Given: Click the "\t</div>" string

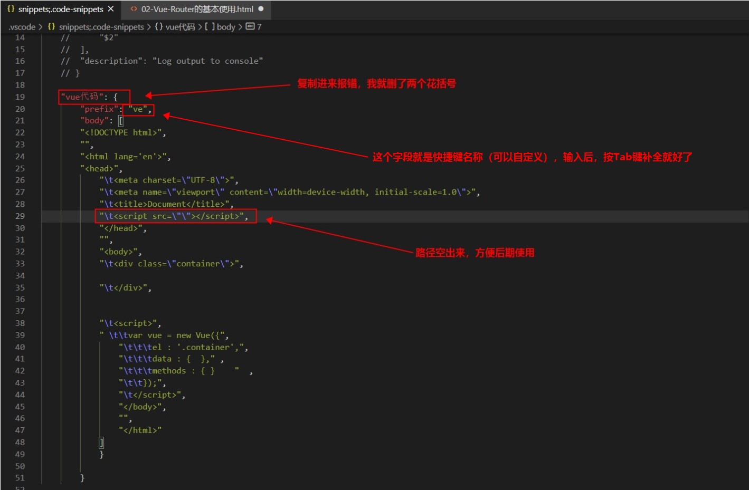Looking at the screenshot, I should (x=124, y=288).
